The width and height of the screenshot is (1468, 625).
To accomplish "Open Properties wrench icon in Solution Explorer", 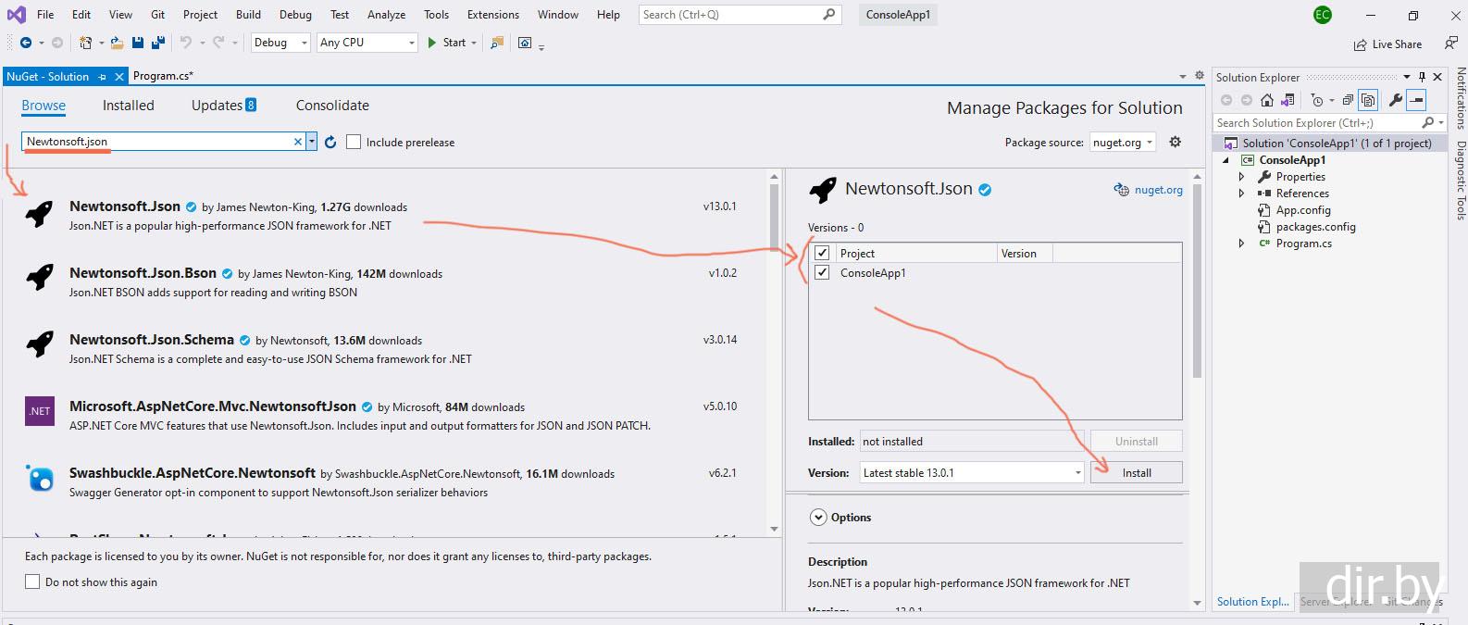I will click(1396, 100).
